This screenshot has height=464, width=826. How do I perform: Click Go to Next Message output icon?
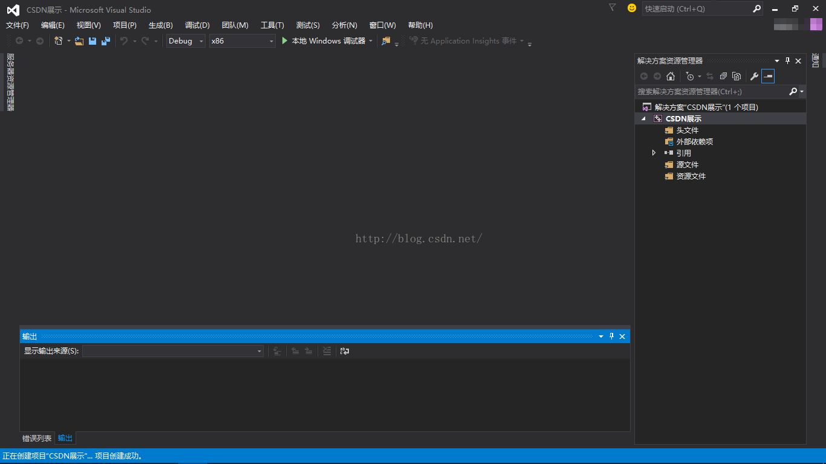point(308,351)
